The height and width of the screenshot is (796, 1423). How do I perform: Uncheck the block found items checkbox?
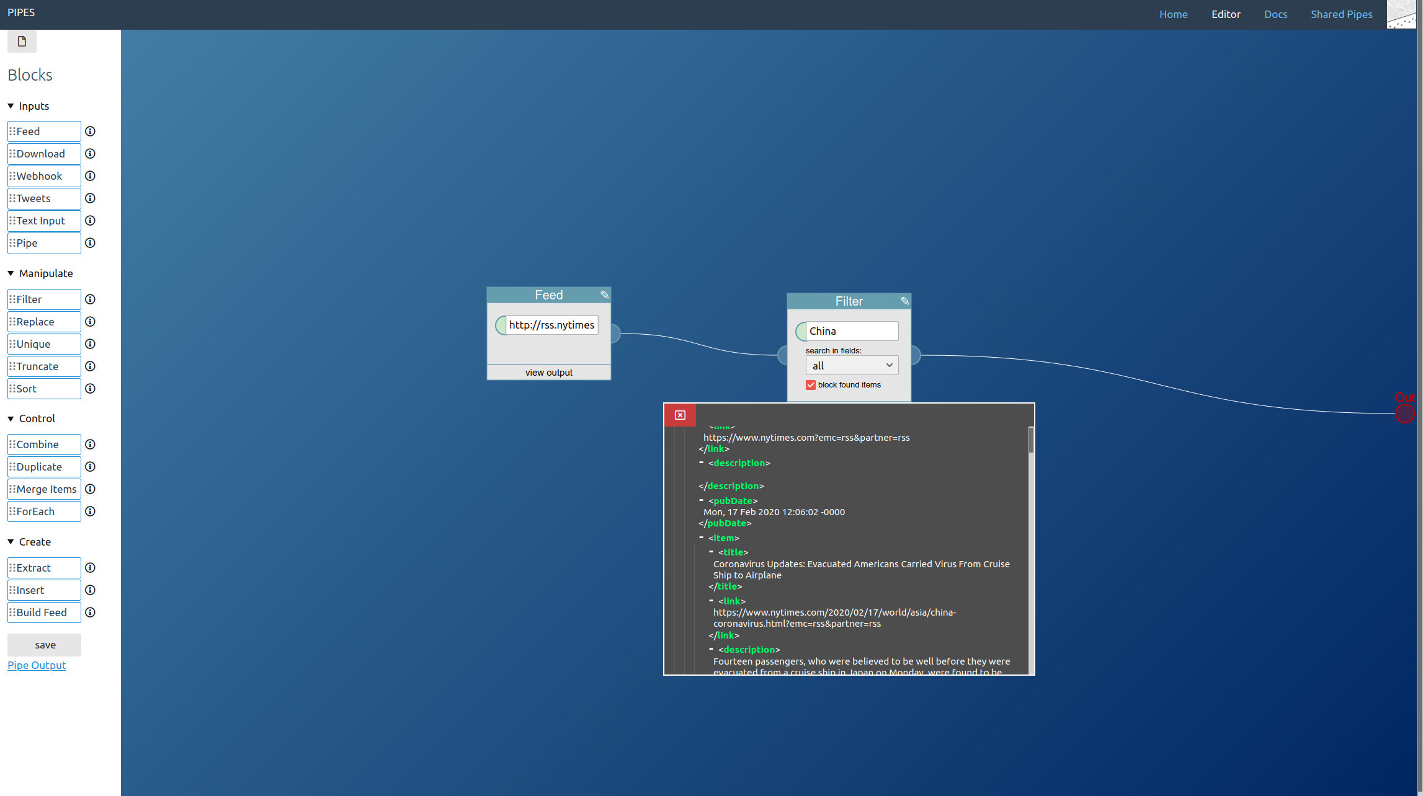pos(811,385)
